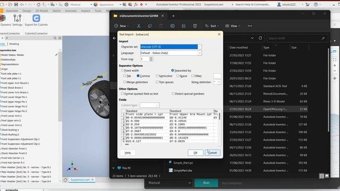Image resolution: width=340 pixels, height=191 pixels.
Task: Click the Undo arrow in Inventor toolbar
Action: (x=22, y=4)
